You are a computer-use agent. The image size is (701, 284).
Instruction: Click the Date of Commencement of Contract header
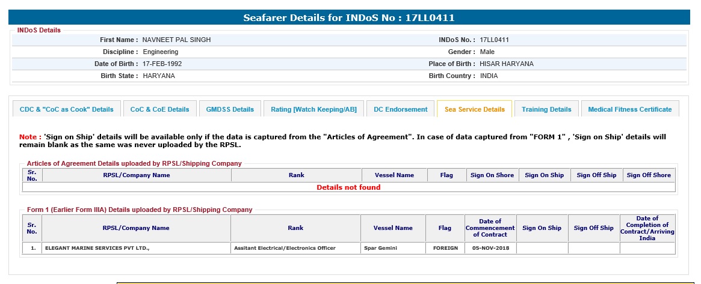point(490,228)
